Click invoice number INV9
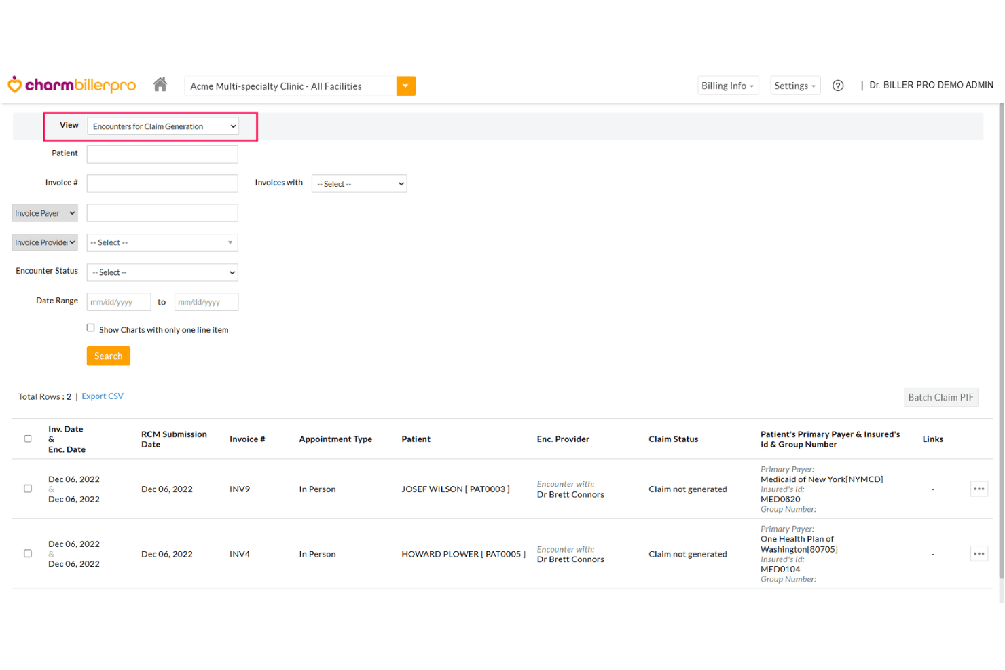The width and height of the screenshot is (1005, 670). pos(240,489)
